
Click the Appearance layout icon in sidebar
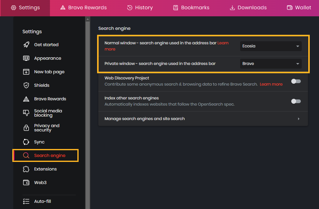(x=26, y=58)
